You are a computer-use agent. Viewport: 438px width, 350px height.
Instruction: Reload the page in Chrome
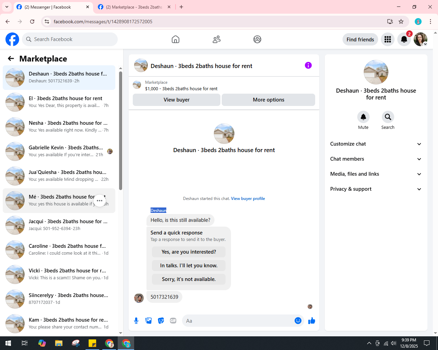(32, 22)
